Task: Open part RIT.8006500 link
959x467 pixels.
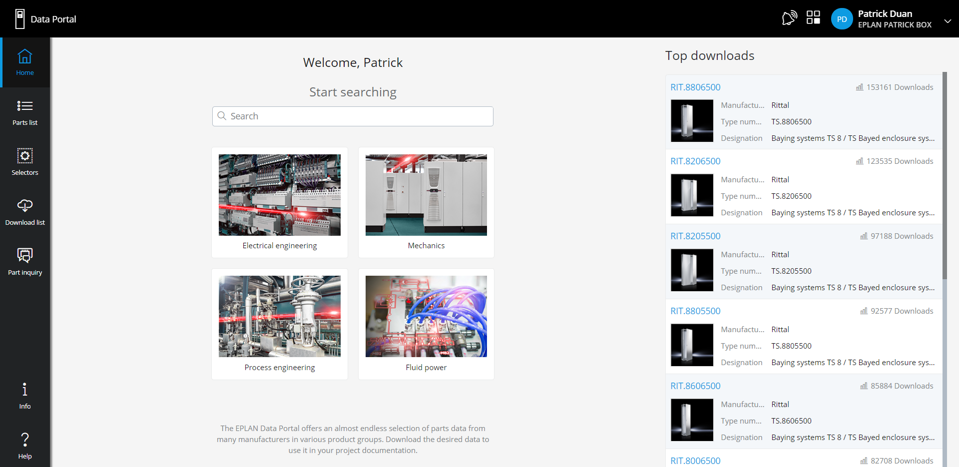Action: click(695, 461)
